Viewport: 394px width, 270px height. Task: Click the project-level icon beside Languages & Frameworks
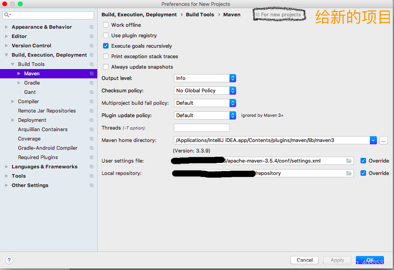[x=91, y=167]
